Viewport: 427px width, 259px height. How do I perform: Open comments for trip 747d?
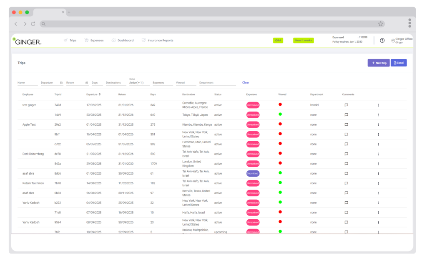(346, 105)
